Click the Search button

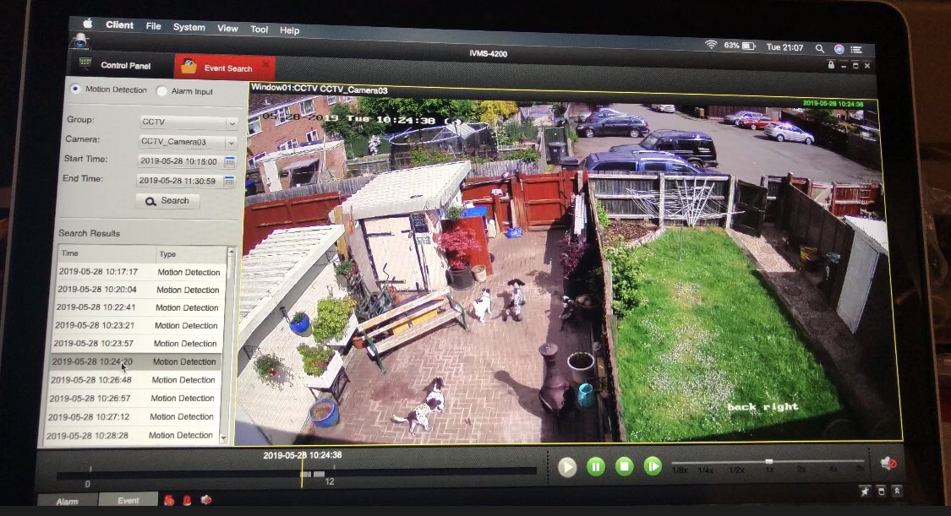click(167, 200)
